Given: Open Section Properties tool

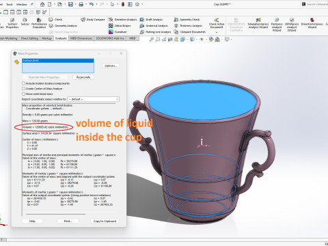Looking at the screenshot, I should (x=12, y=23).
